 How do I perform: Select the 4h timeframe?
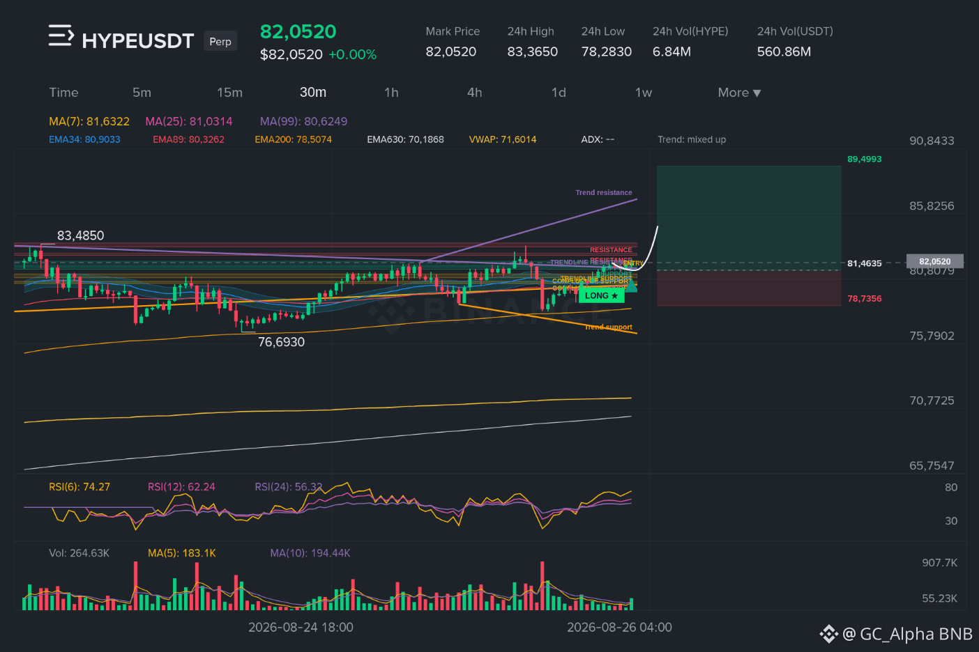pyautogui.click(x=474, y=93)
